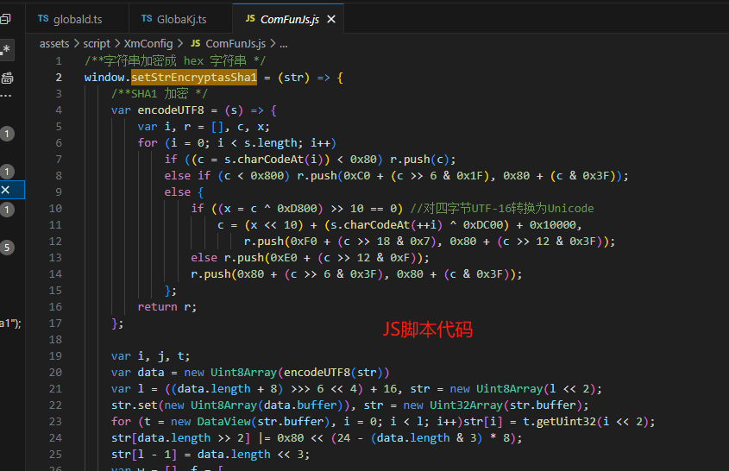This screenshot has height=471, width=729.
Task: Click 0x10000 on line 11
Action: [553, 225]
